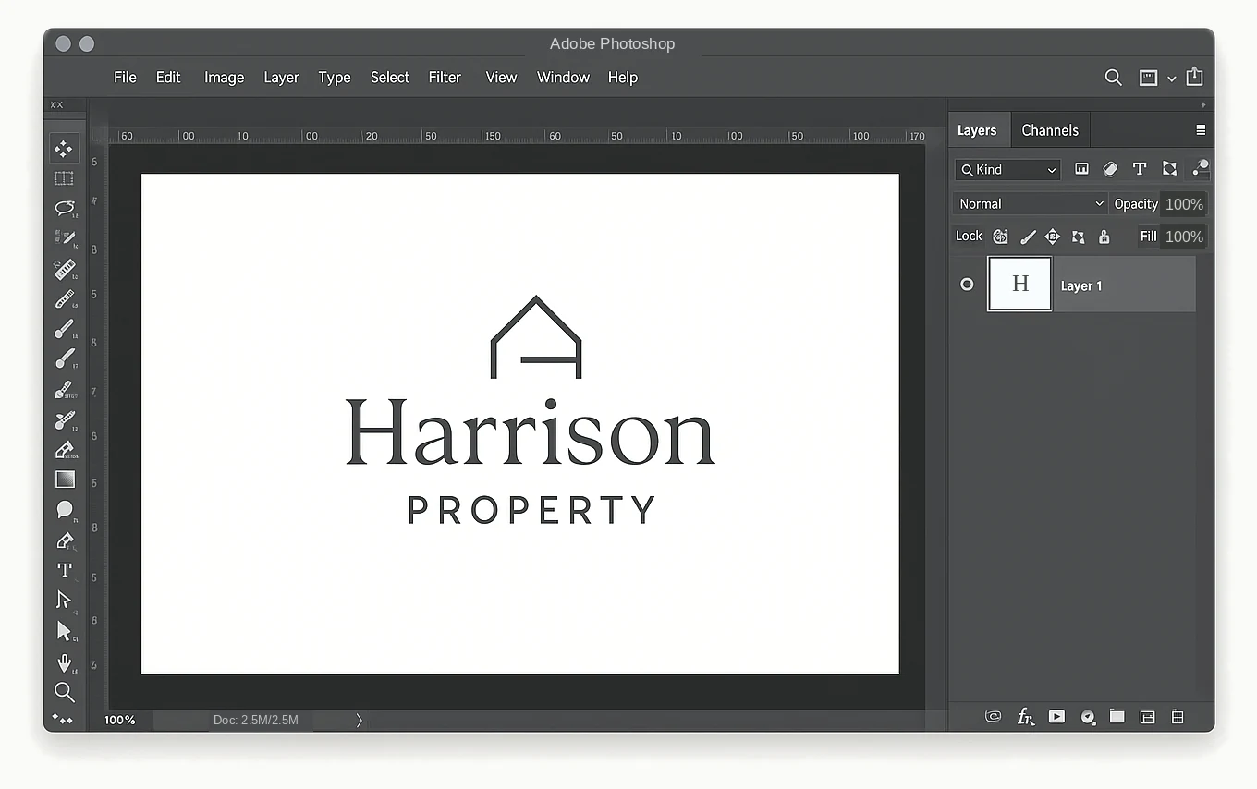Click the Fill 100% value field
The image size is (1257, 789).
1184,237
